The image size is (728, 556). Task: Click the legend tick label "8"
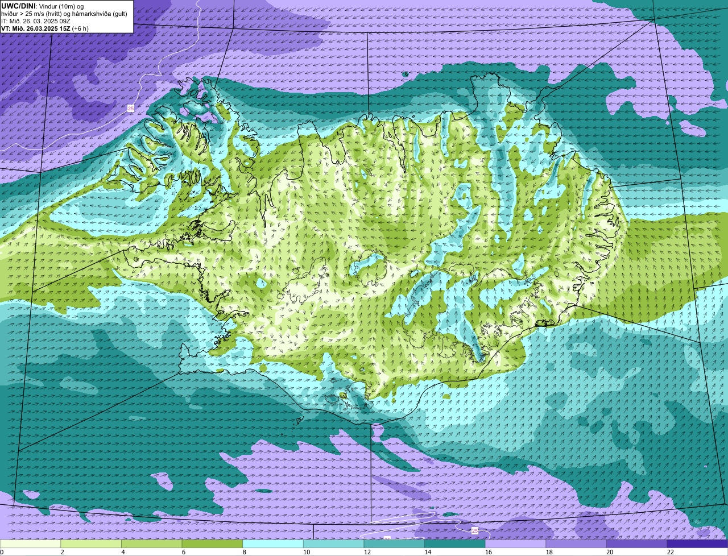click(244, 552)
